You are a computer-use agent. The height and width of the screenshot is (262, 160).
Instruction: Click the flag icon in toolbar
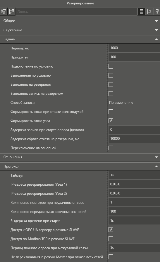click(x=149, y=11)
